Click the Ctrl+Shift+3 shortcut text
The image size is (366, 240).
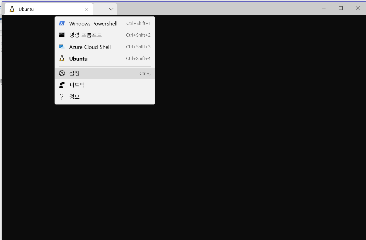[138, 47]
